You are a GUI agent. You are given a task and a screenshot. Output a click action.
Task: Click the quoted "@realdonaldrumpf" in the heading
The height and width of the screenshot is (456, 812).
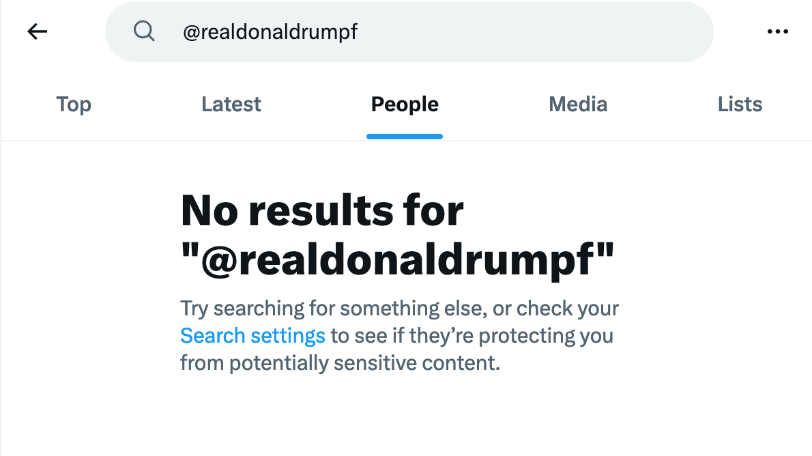397,260
